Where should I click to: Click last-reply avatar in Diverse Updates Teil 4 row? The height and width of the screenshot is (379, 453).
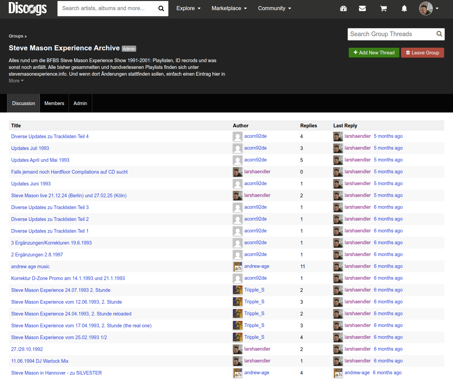pos(338,136)
